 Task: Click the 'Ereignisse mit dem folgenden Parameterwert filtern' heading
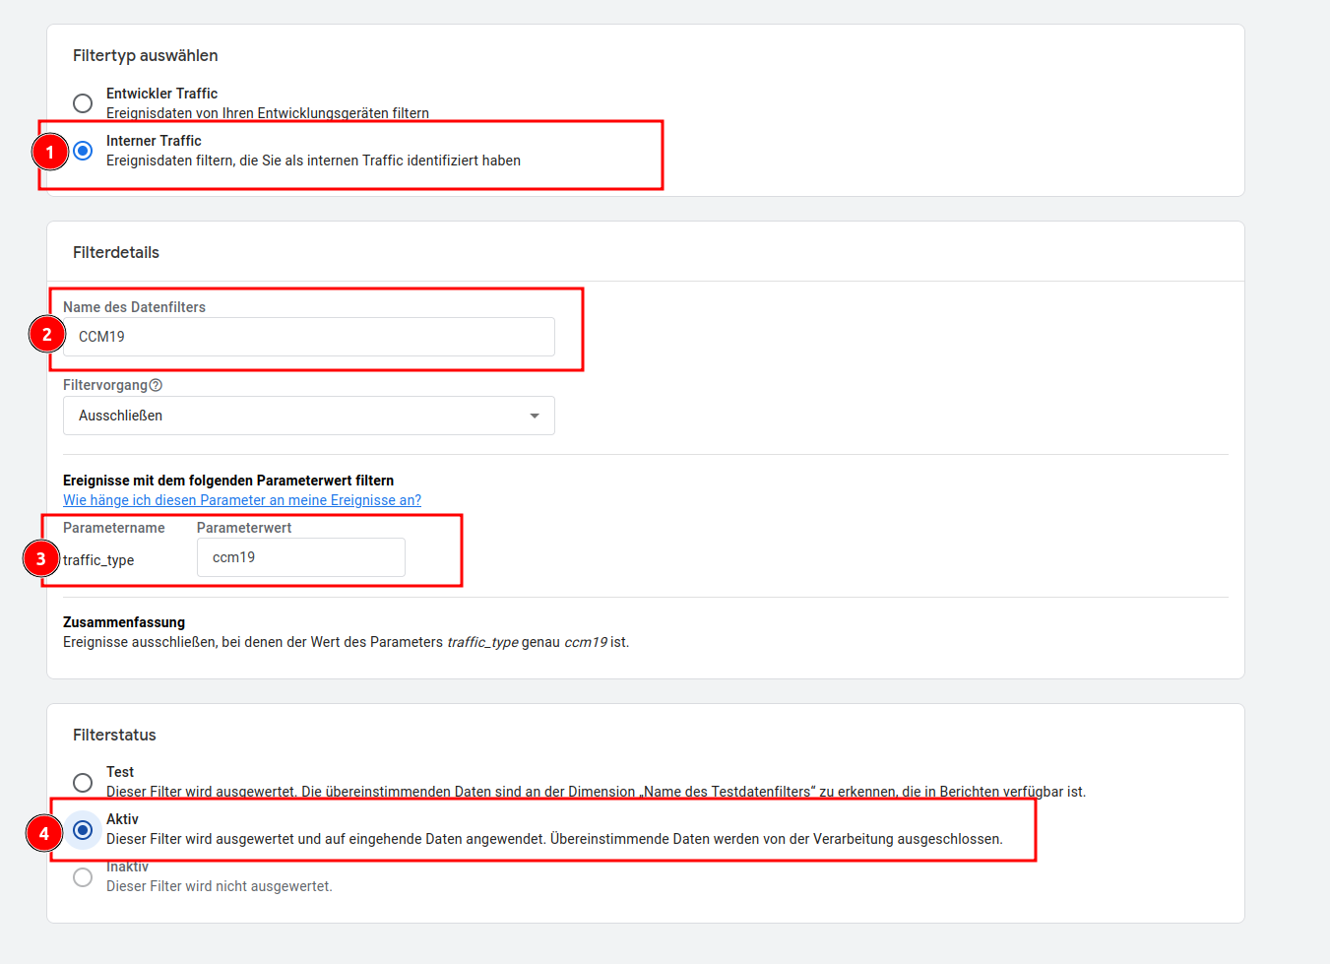coord(228,481)
